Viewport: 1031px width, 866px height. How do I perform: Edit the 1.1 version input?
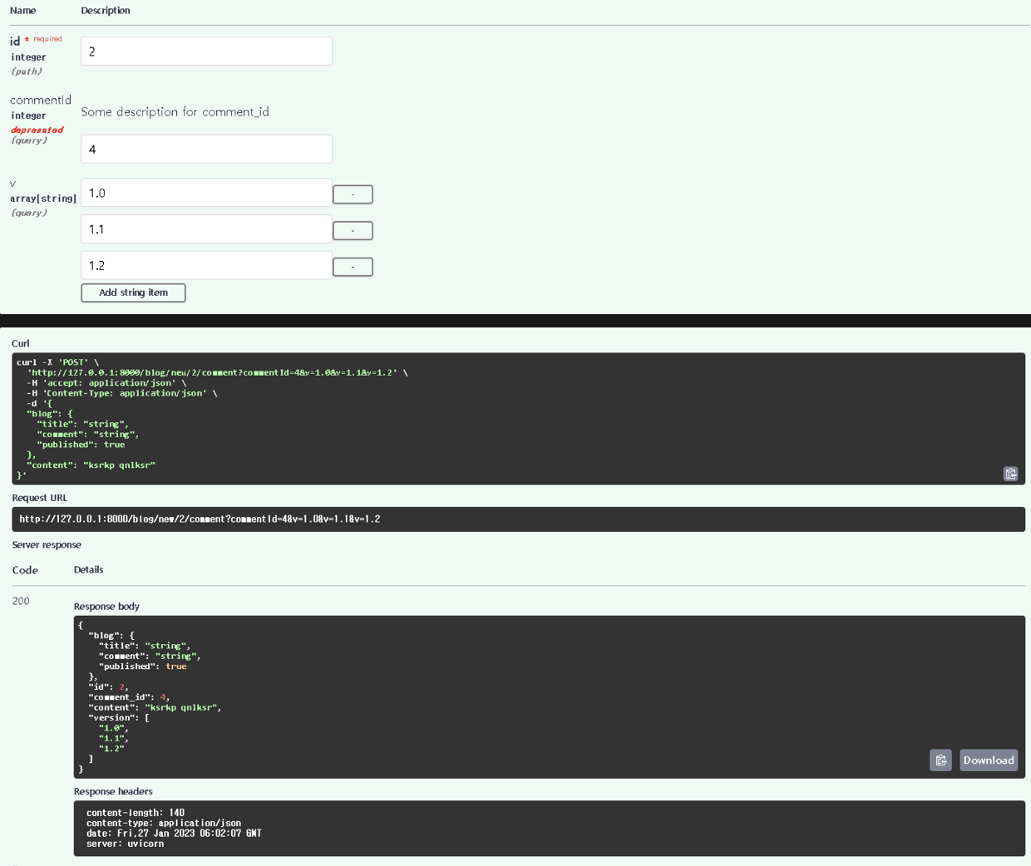(x=206, y=229)
